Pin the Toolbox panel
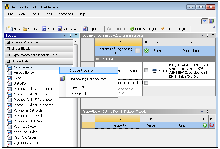 pyautogui.click(x=70, y=35)
